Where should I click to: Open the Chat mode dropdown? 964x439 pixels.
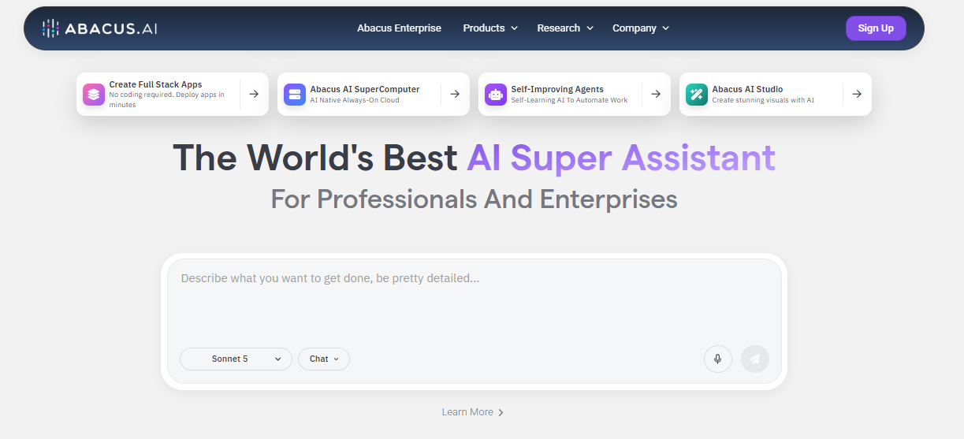pos(324,359)
